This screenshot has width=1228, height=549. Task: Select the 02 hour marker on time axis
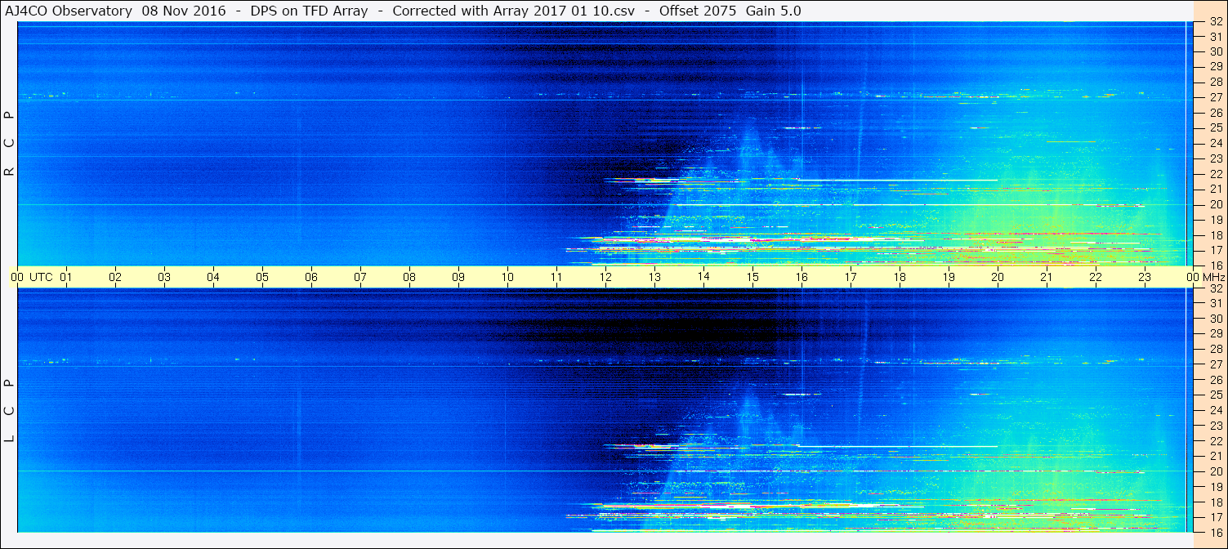[115, 277]
